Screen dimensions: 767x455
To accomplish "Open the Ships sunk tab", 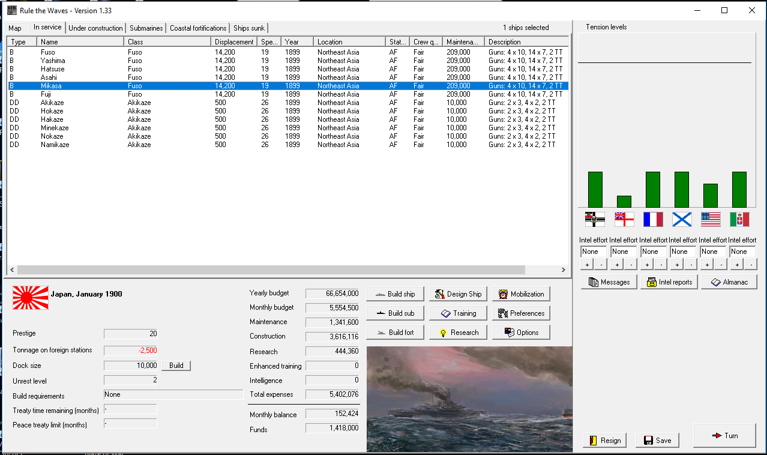I will (x=249, y=28).
